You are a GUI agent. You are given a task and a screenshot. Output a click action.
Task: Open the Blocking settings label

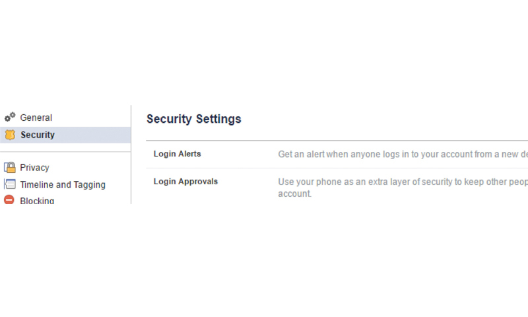pyautogui.click(x=37, y=201)
